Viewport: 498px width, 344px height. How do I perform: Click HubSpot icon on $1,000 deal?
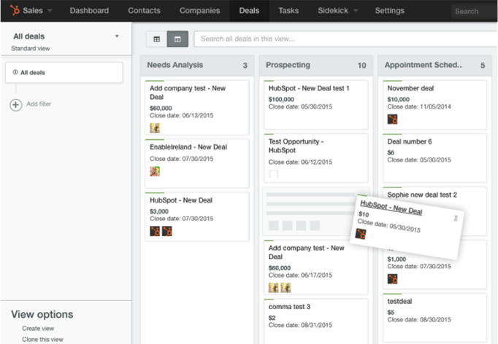[x=393, y=279]
